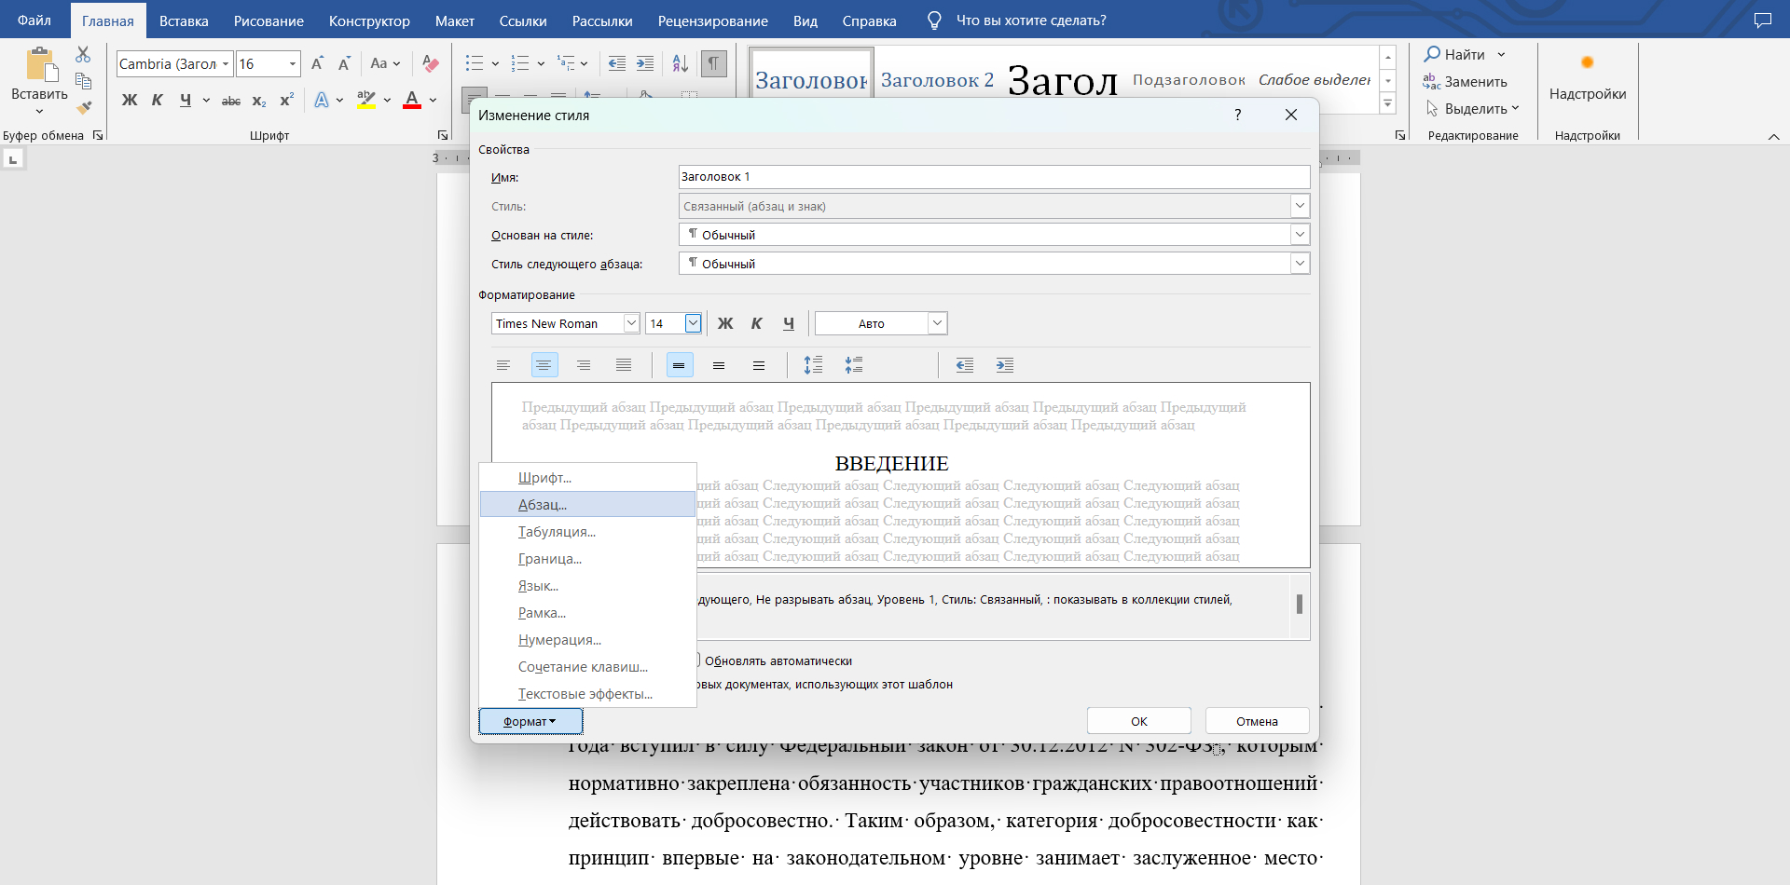Open the Вставка ribbon tab
This screenshot has height=885, width=1790.
184,20
